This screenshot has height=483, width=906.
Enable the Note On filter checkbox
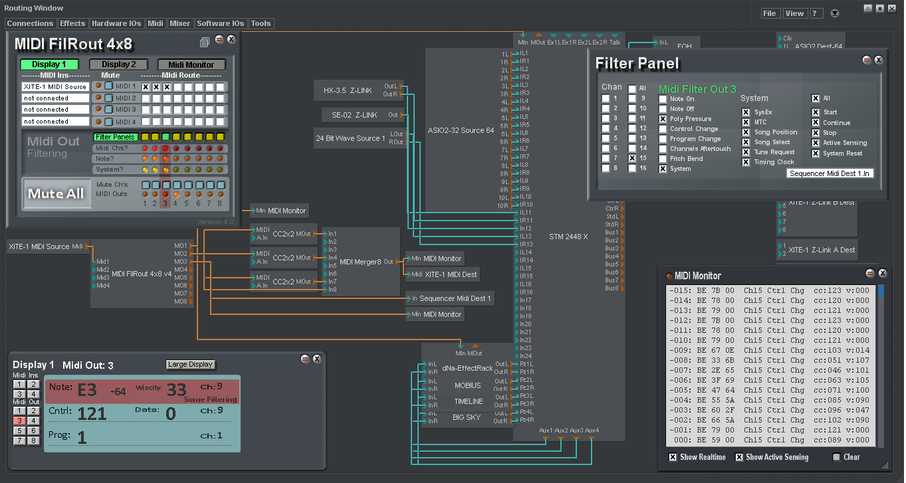coord(663,99)
